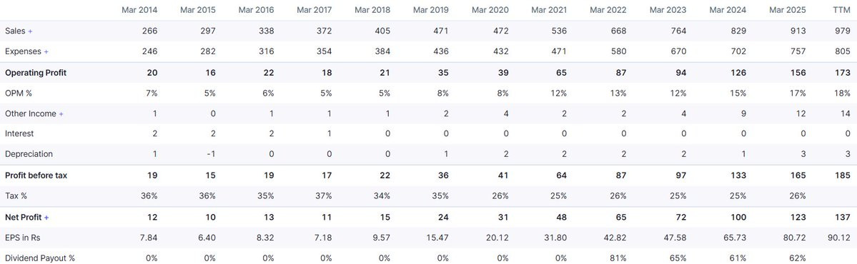857x264 pixels.
Task: Click TTM sales value 979
Action: click(x=843, y=31)
